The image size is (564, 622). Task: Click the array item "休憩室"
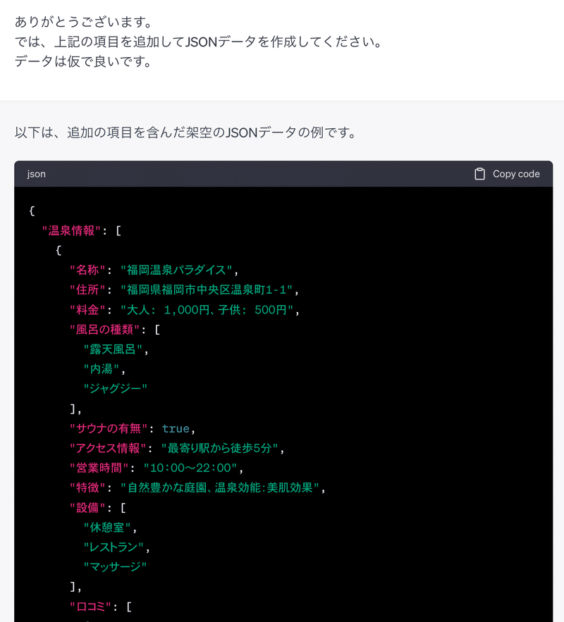pos(107,528)
